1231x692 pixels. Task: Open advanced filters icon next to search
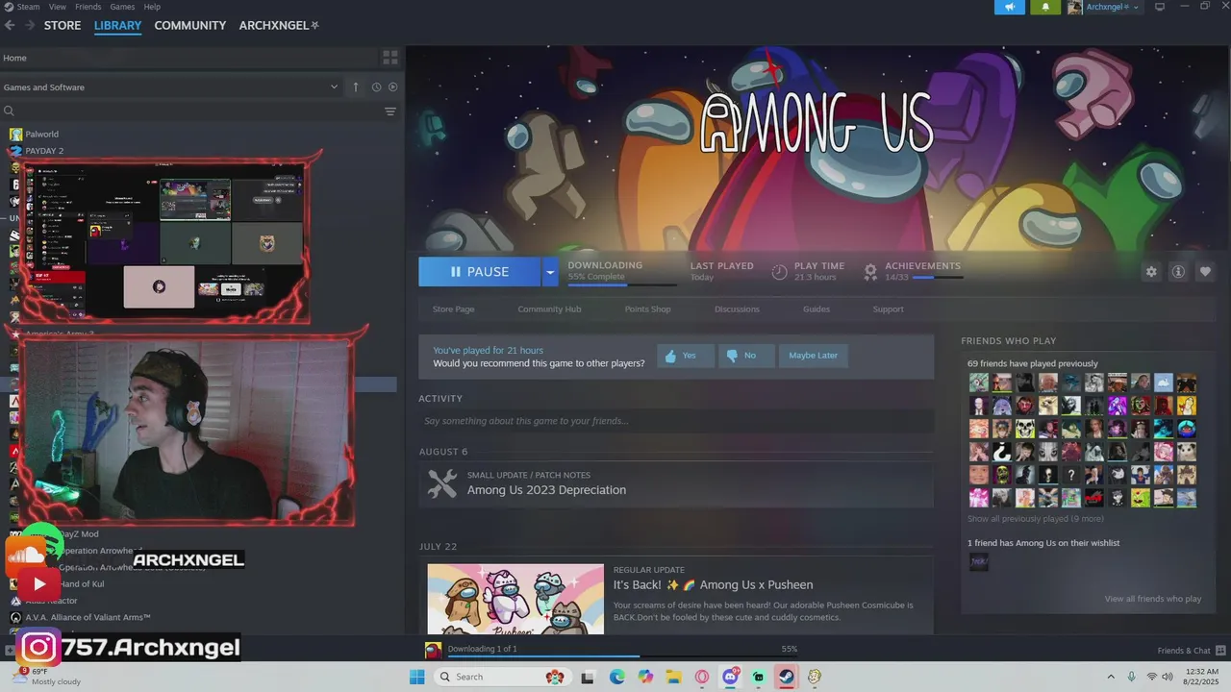390,111
